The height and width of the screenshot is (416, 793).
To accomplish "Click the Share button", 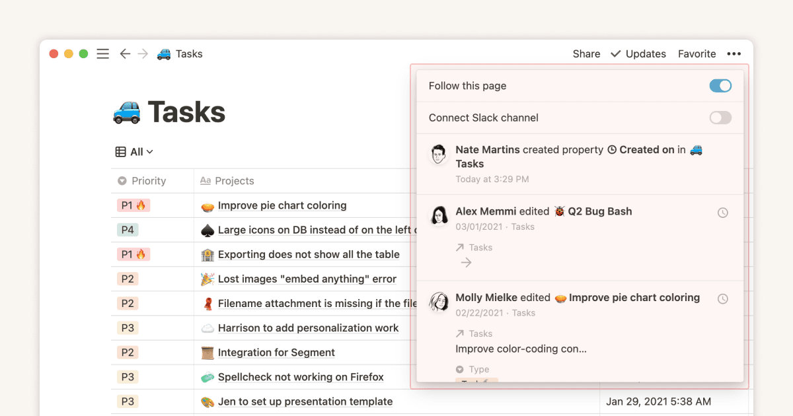I will [x=585, y=53].
